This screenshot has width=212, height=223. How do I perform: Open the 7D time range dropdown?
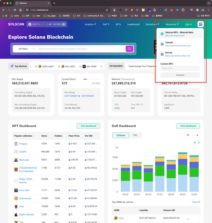pos(192,135)
